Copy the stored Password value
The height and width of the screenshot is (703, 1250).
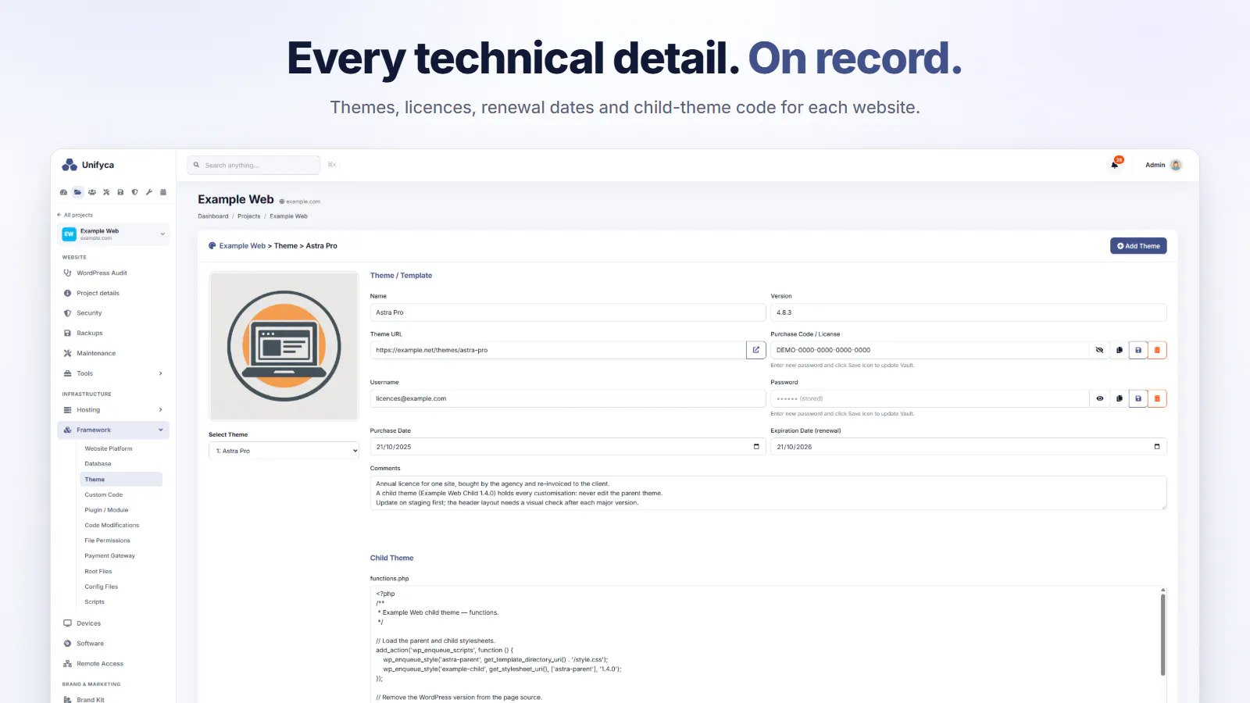pos(1119,398)
